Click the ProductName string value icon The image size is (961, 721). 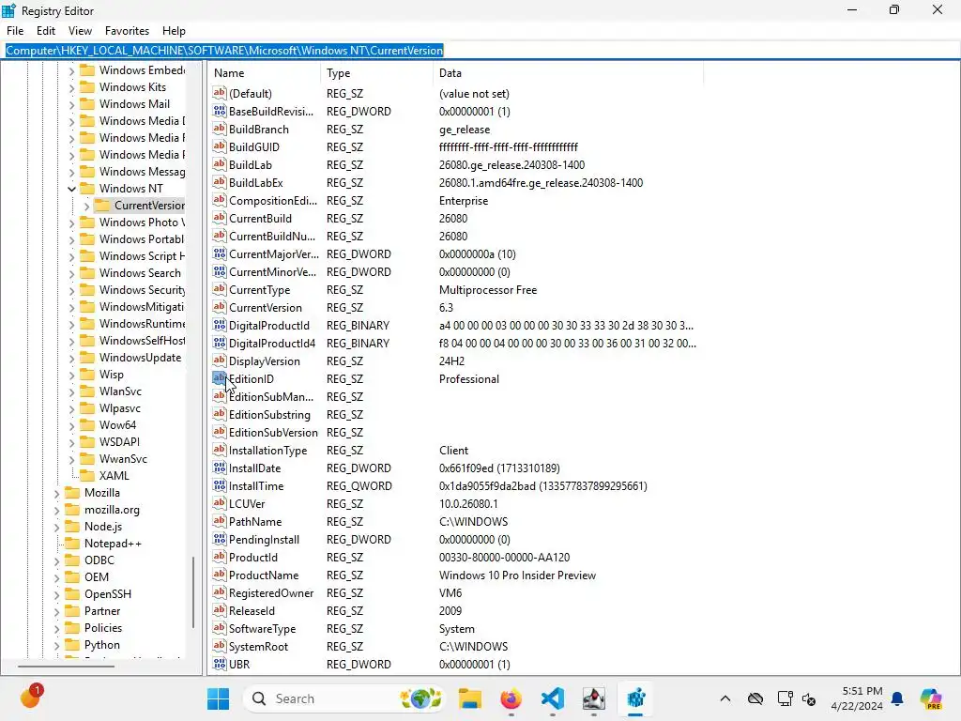[219, 575]
